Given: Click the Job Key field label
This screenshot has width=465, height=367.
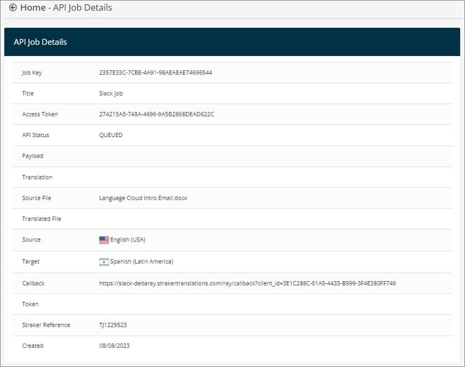Looking at the screenshot, I should [x=32, y=73].
